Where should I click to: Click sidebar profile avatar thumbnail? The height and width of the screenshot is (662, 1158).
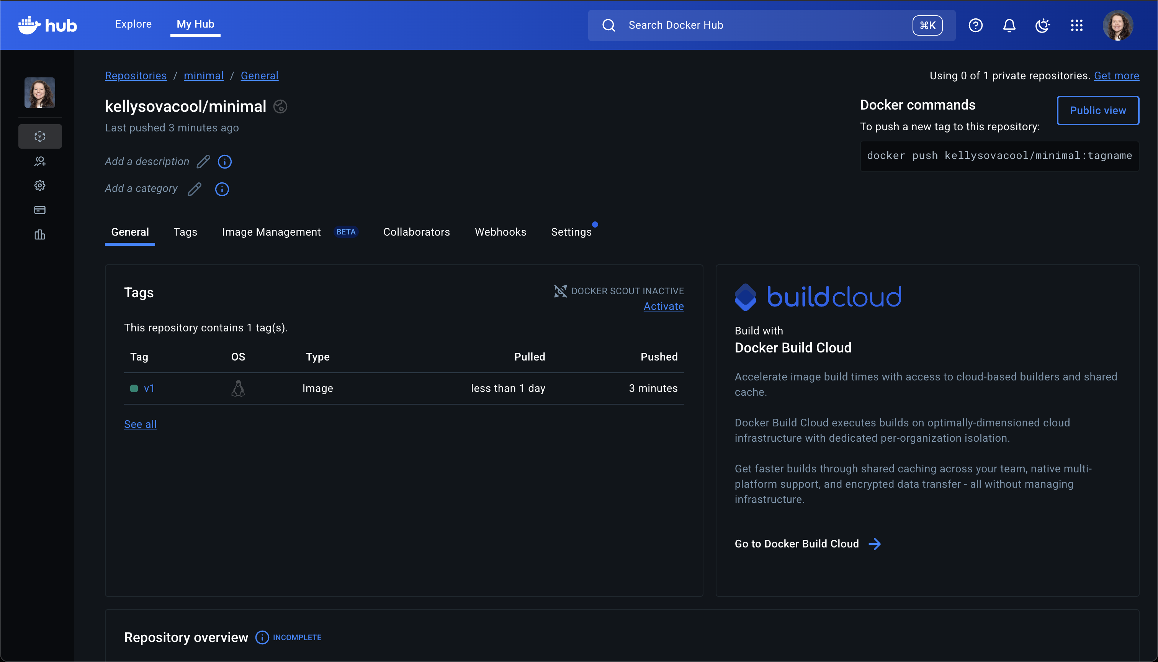pyautogui.click(x=40, y=93)
